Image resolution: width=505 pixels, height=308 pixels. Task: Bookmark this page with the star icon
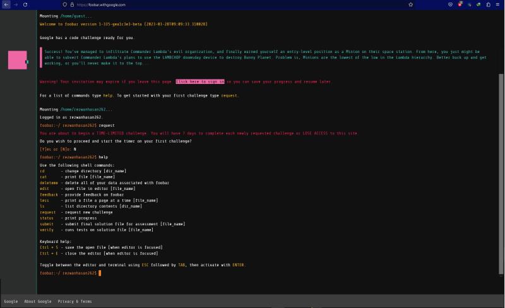point(411,4)
